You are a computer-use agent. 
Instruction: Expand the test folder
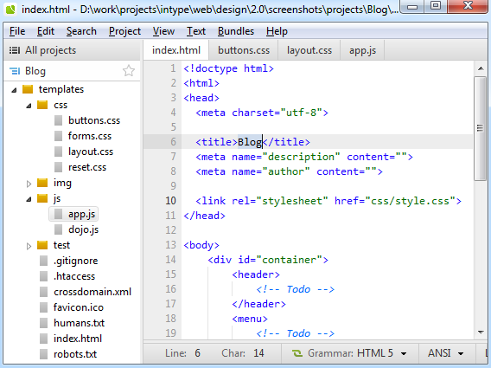point(29,246)
